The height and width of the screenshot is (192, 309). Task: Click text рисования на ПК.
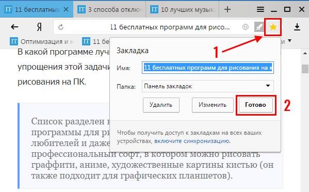click(x=52, y=82)
